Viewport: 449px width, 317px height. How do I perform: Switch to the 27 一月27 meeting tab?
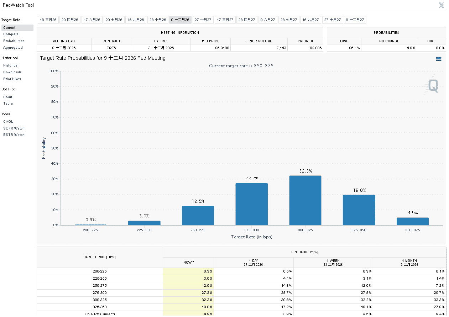203,20
